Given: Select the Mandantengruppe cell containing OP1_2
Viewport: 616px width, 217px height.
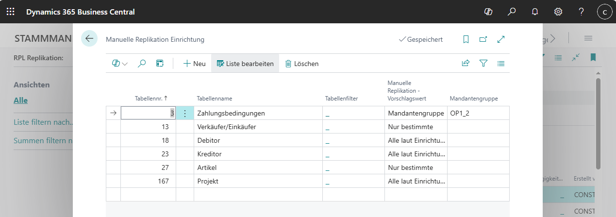Looking at the screenshot, I should 478,113.
